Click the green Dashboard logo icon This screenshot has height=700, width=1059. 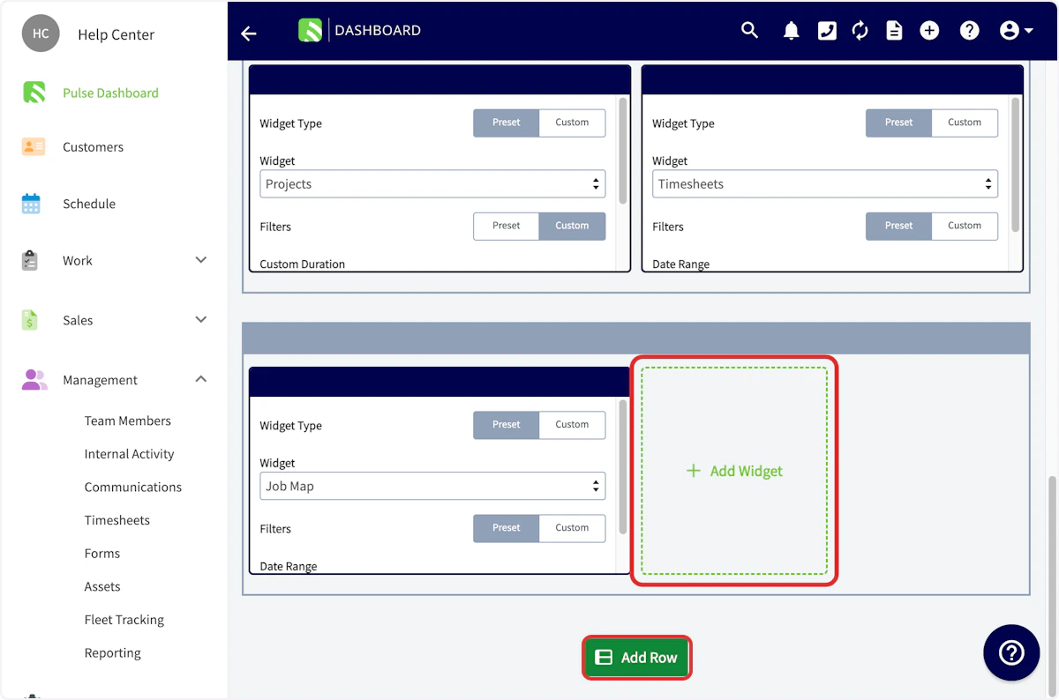(310, 30)
